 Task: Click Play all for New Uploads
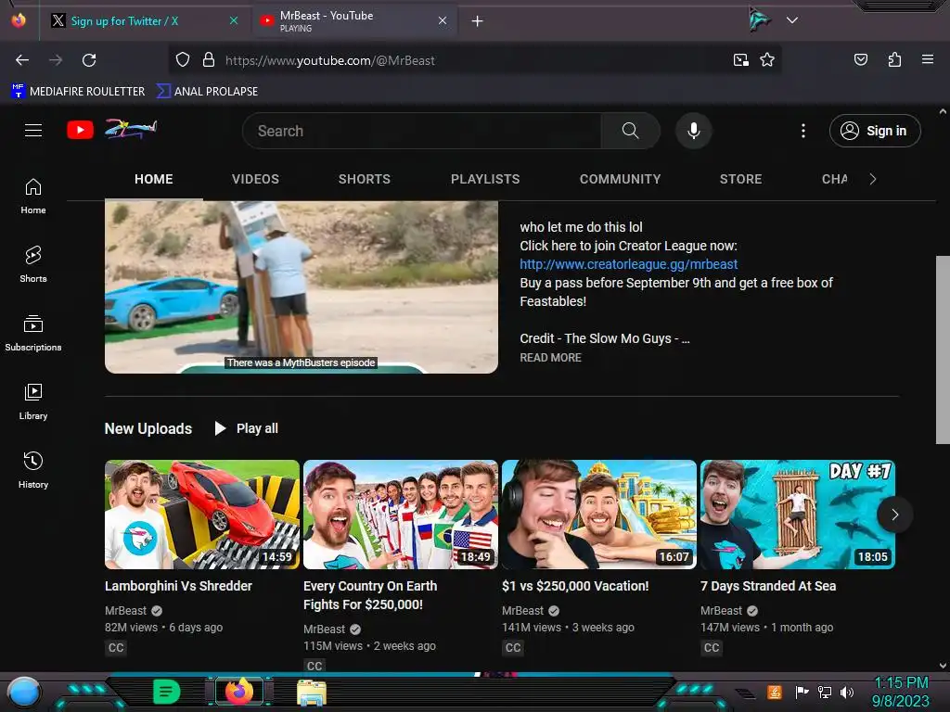click(x=247, y=428)
